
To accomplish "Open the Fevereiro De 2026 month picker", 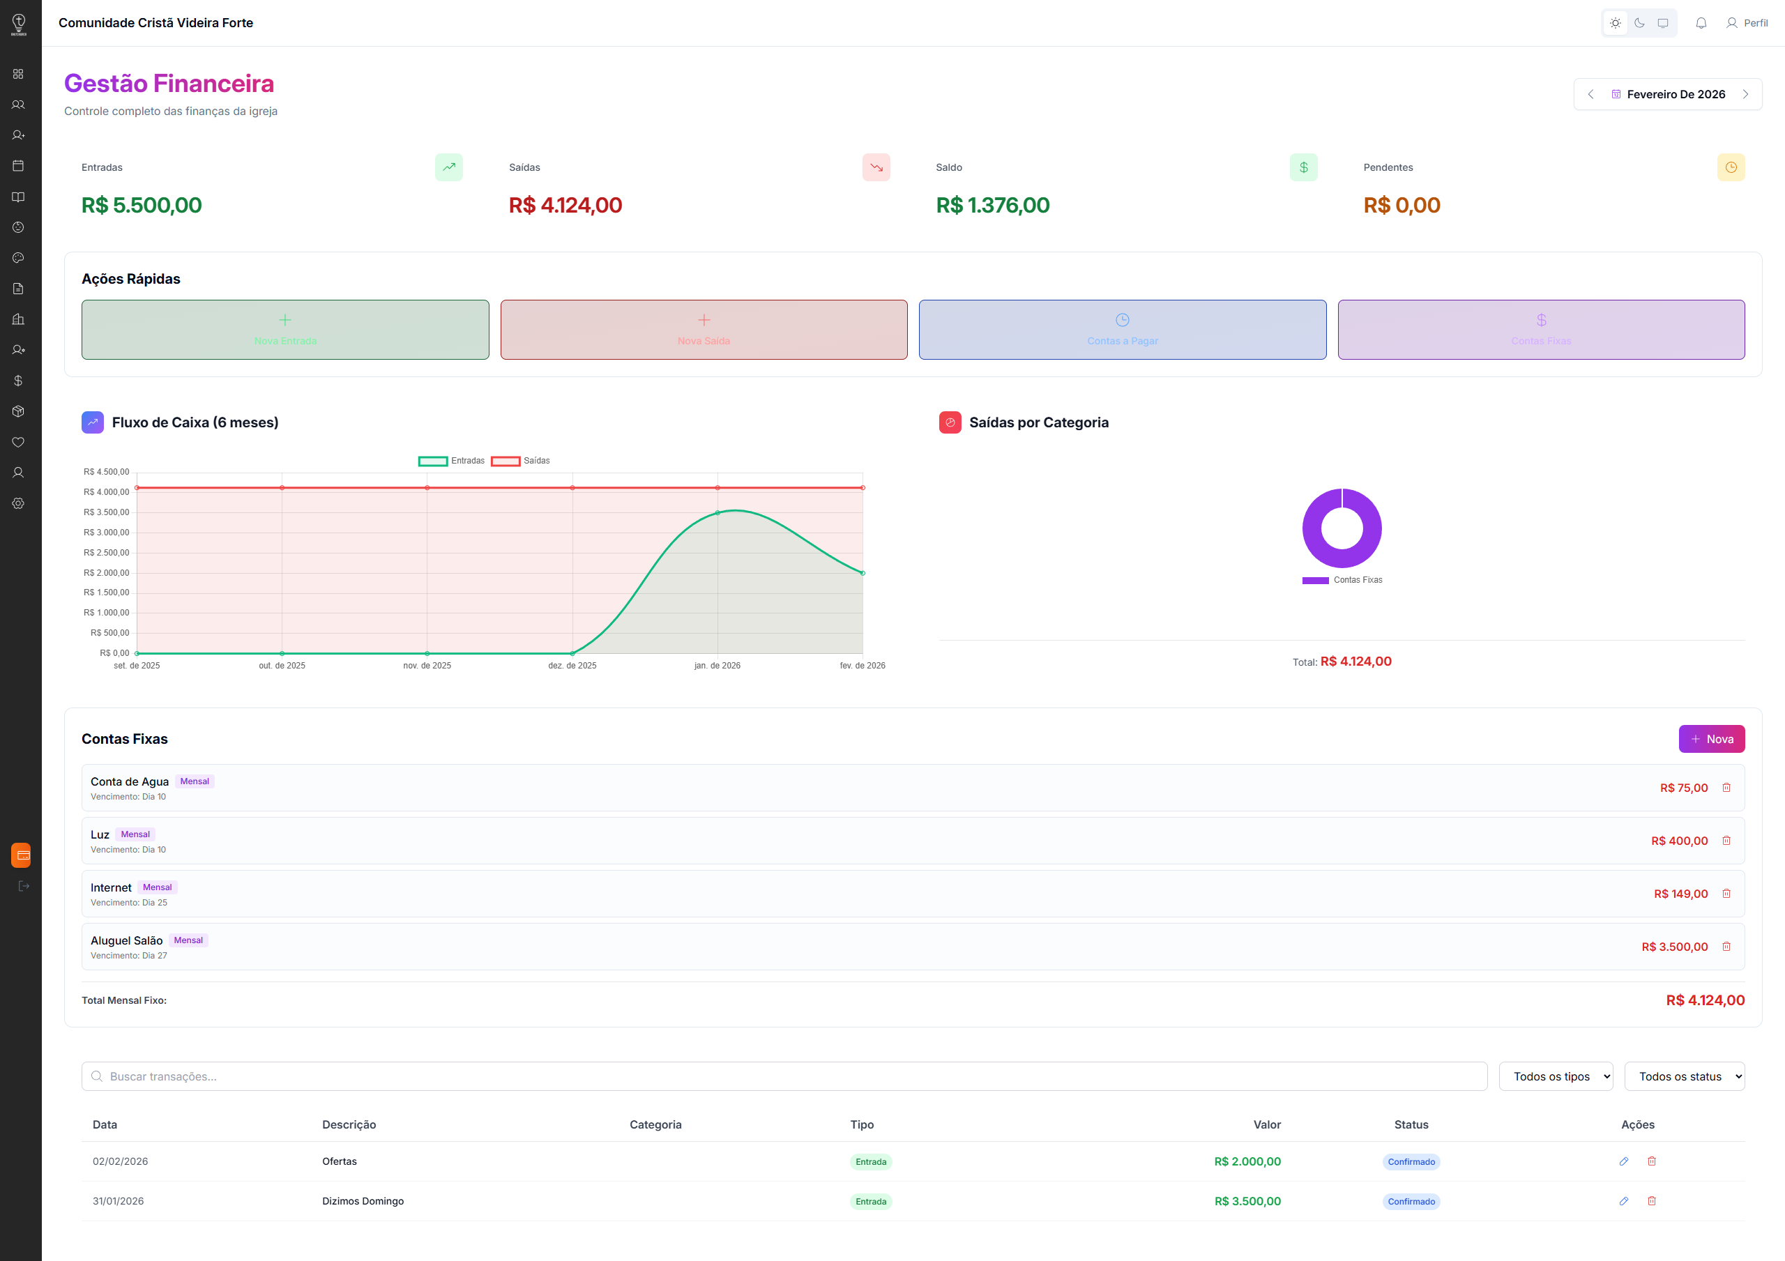I will (x=1668, y=94).
